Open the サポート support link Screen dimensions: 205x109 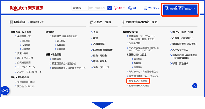tap(134, 8)
